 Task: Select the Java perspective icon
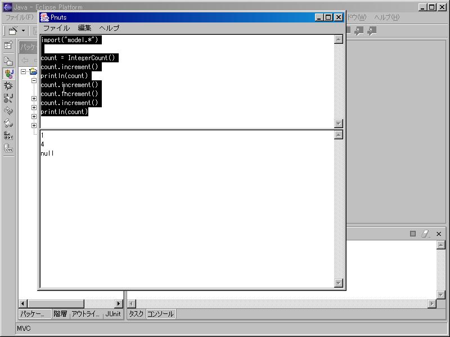[x=8, y=74]
